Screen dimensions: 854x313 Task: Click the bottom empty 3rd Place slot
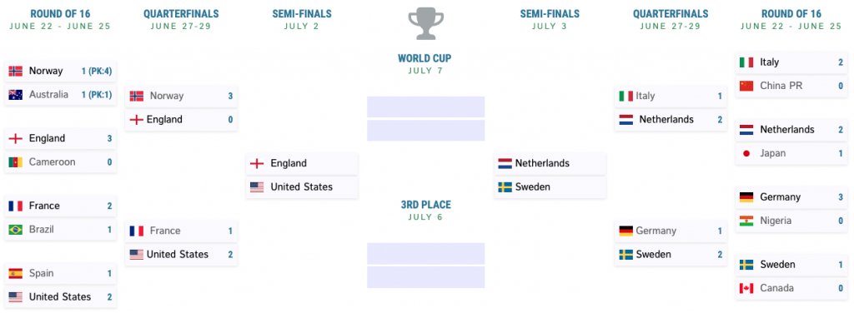point(425,277)
